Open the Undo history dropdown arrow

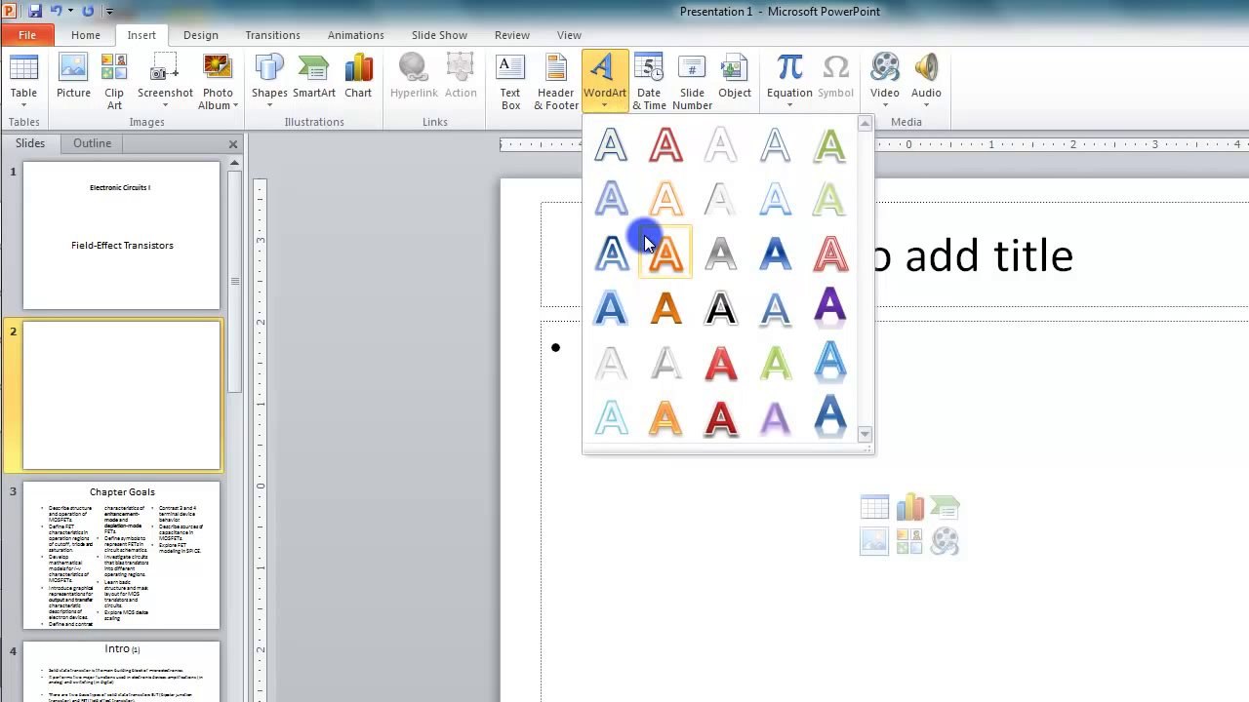pyautogui.click(x=70, y=12)
